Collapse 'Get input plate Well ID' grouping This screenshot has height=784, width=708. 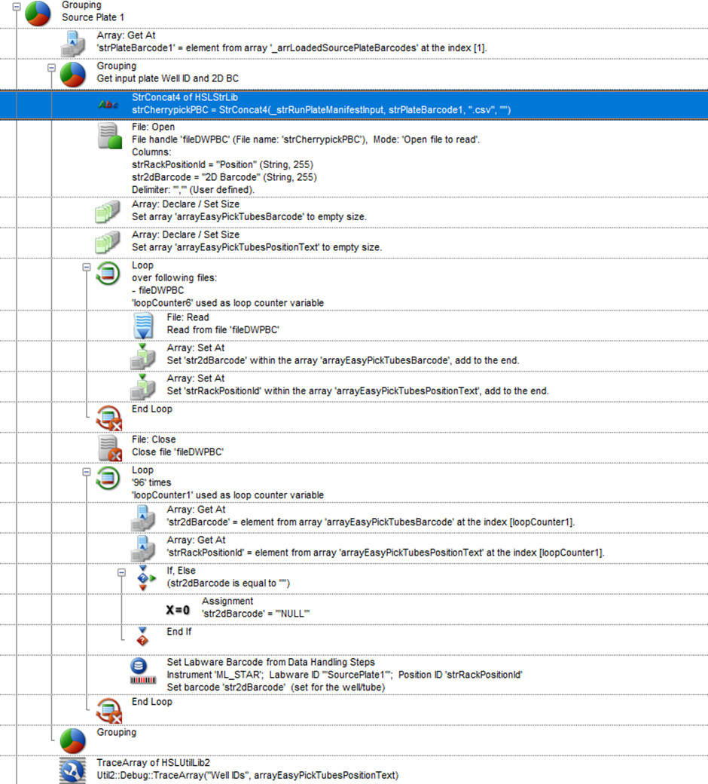coord(52,68)
